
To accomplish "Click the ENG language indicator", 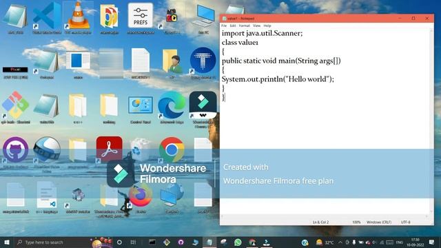I will click(x=400, y=242).
